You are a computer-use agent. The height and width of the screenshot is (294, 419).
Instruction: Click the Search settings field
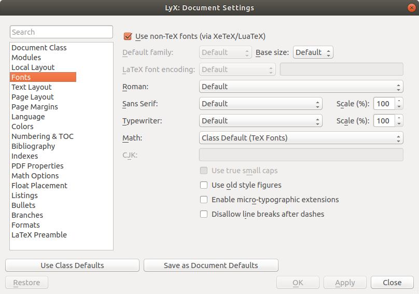coord(61,32)
